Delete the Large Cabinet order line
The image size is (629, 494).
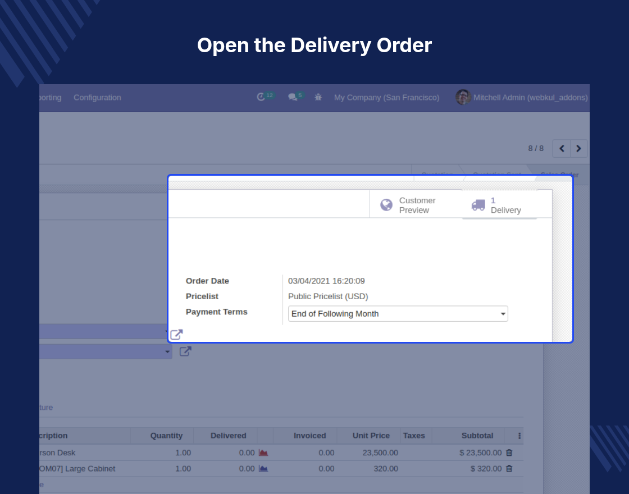pyautogui.click(x=509, y=469)
